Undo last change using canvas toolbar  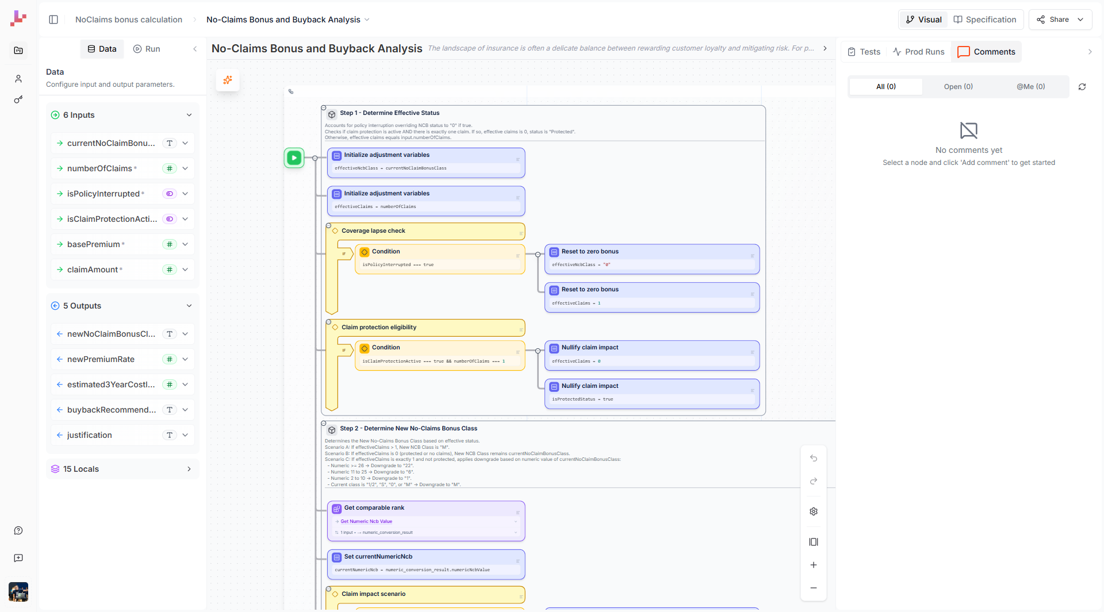coord(814,458)
